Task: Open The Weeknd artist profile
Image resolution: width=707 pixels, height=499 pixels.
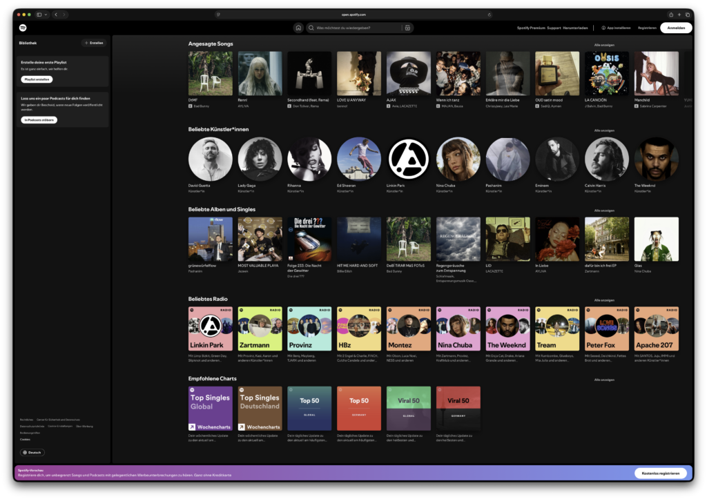Action: (x=657, y=159)
